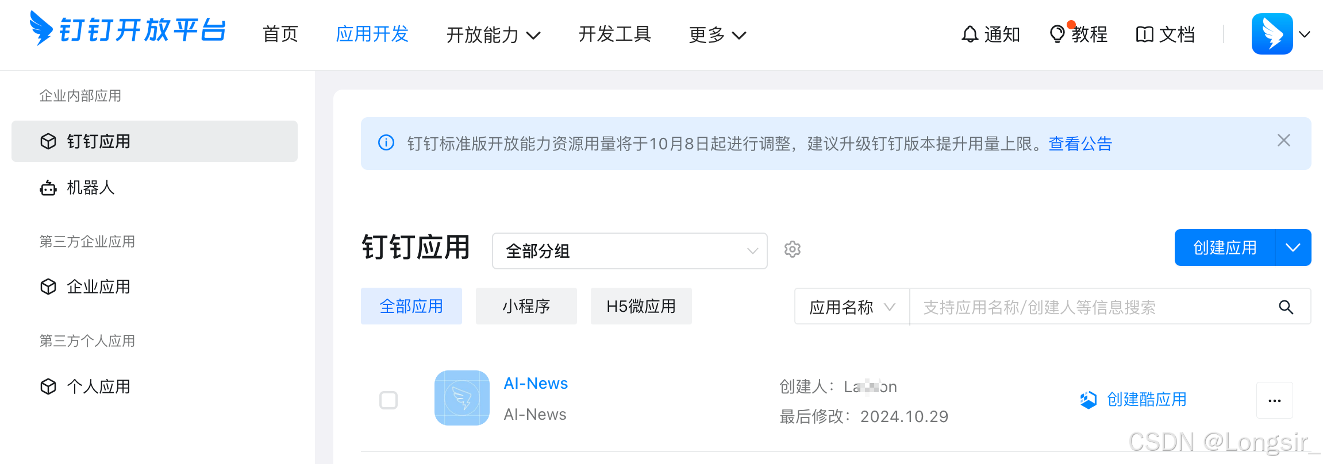This screenshot has height=464, width=1323.
Task: Open group settings gear icon
Action: [793, 249]
